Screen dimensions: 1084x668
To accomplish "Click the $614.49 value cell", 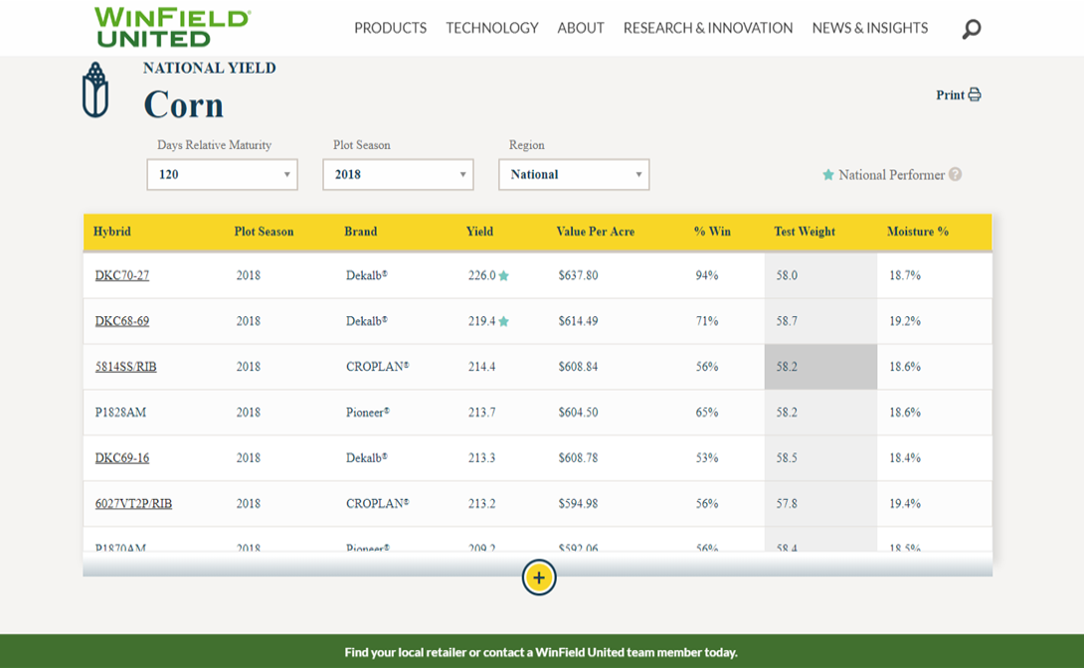I will click(578, 320).
